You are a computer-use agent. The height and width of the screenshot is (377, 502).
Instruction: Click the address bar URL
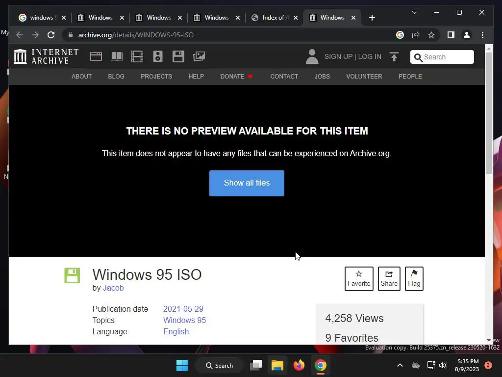tap(136, 35)
